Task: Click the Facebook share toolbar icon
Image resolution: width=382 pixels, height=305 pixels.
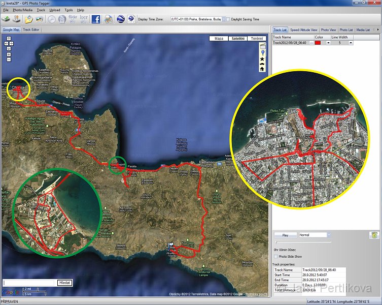Action: click(x=96, y=19)
